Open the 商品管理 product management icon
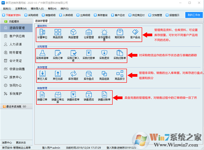 coord(73,34)
